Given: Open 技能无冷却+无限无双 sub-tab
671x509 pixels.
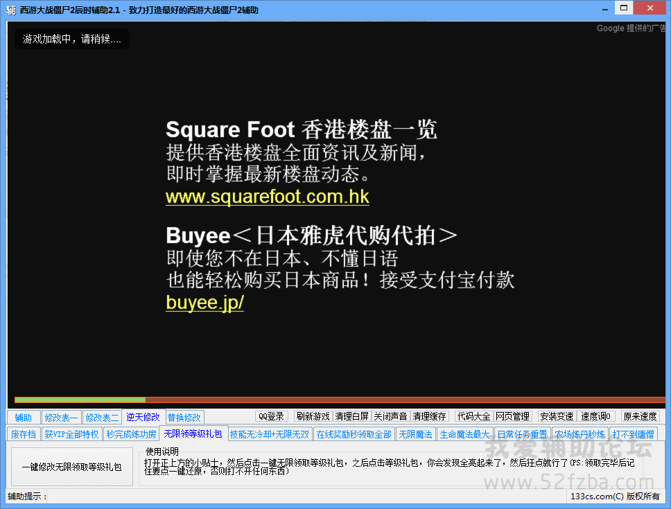Looking at the screenshot, I should point(270,434).
